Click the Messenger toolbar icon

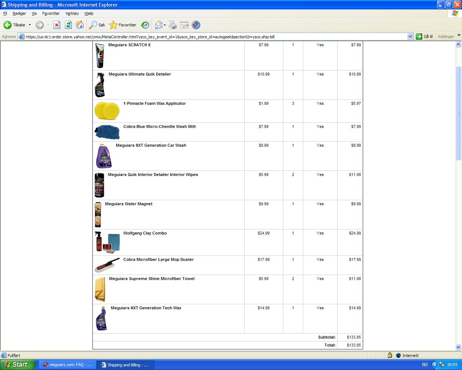point(196,25)
